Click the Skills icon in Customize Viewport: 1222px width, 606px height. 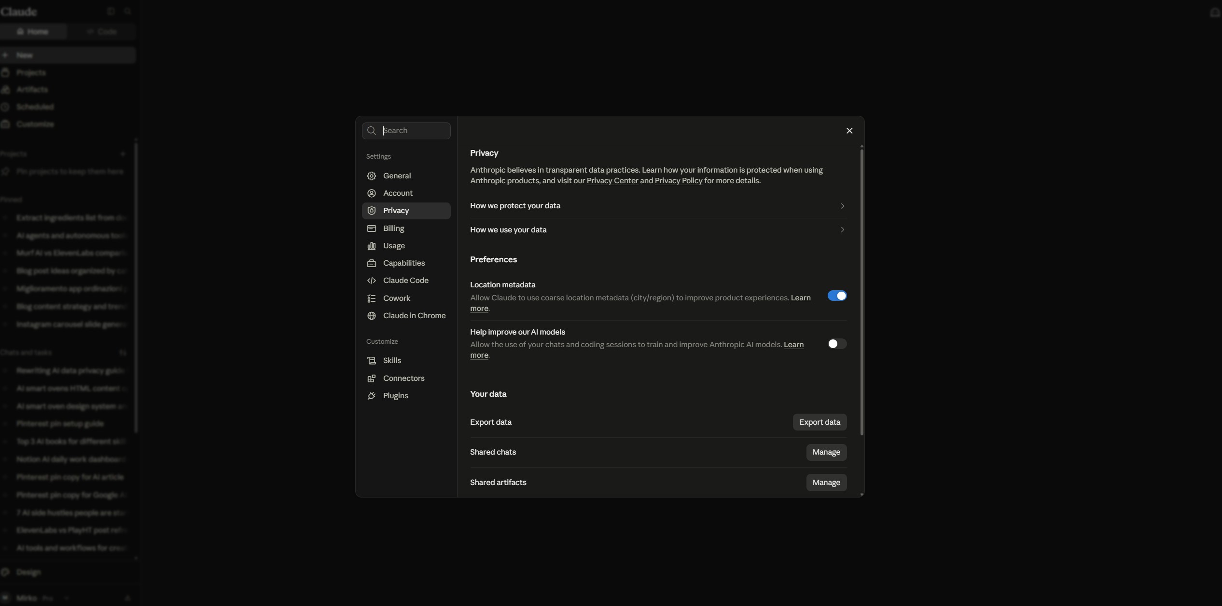(x=371, y=361)
